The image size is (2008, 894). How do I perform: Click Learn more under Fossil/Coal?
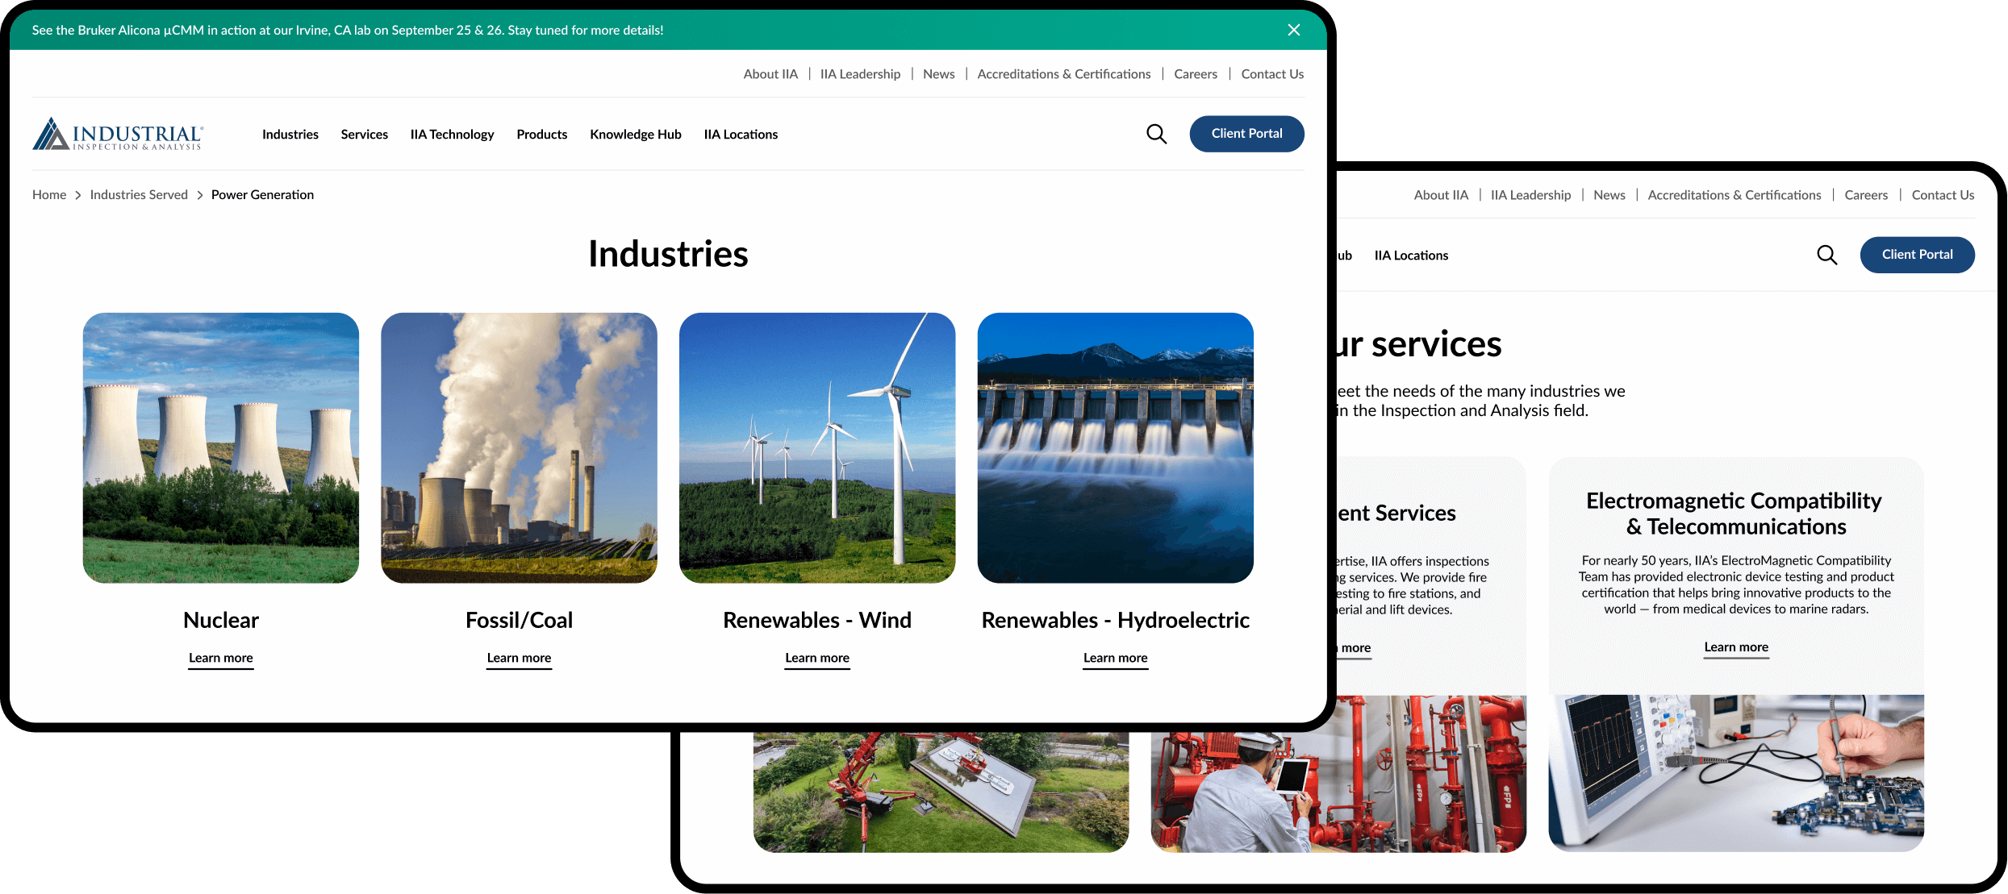[519, 659]
